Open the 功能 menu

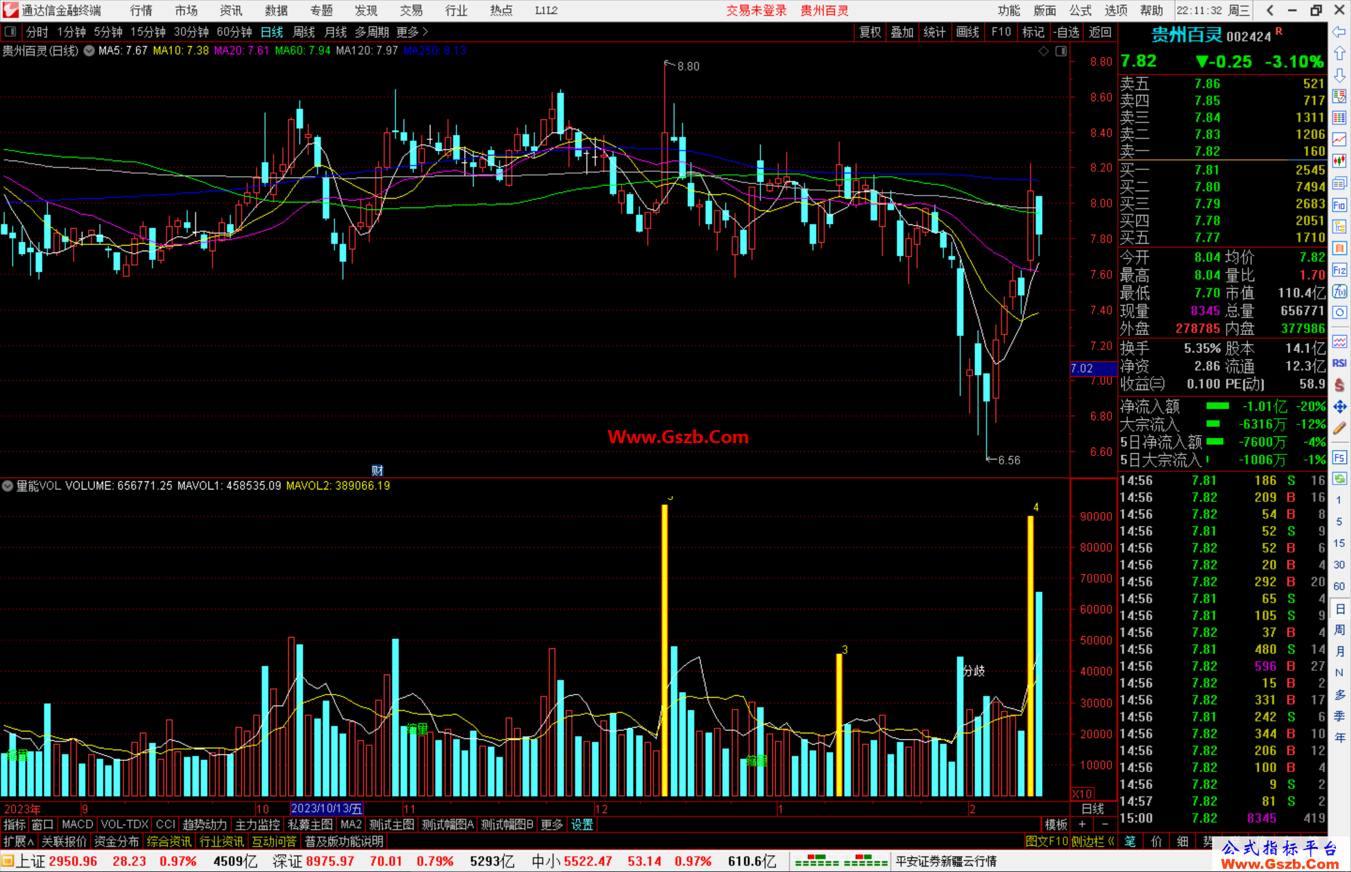point(1008,11)
